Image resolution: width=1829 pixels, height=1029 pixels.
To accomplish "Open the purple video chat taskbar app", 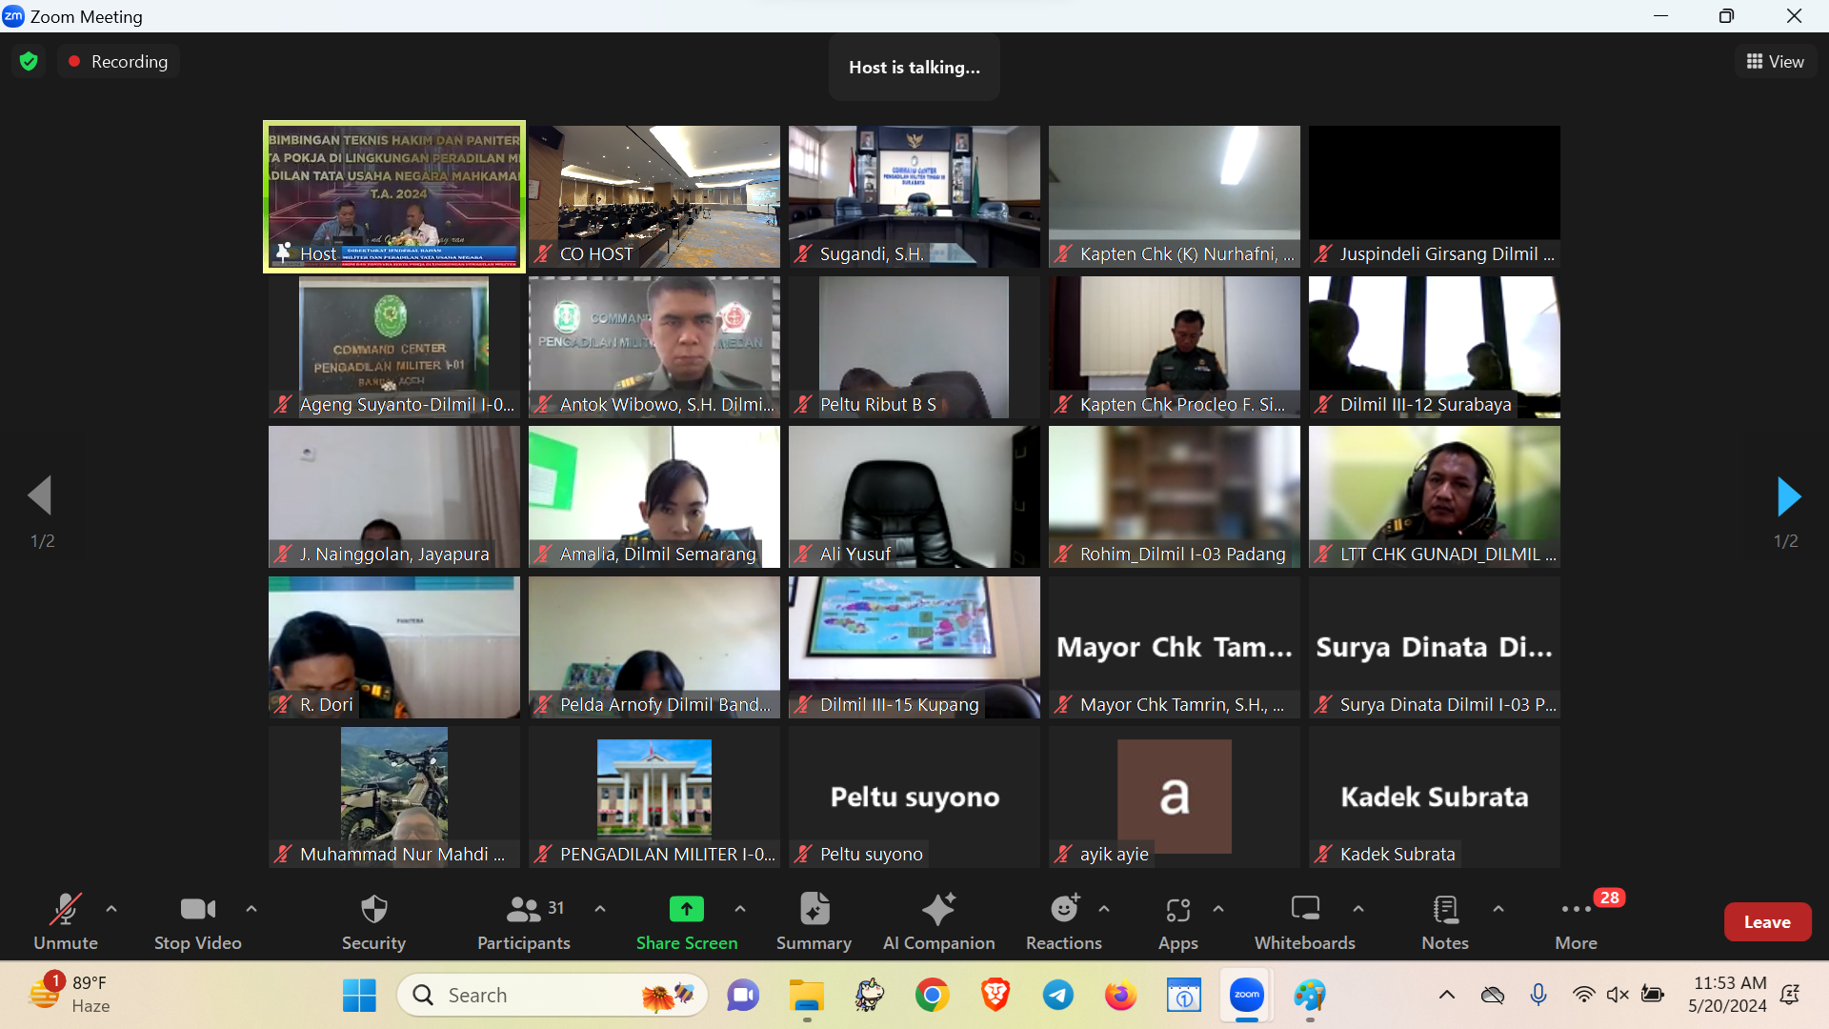I will coord(743,996).
